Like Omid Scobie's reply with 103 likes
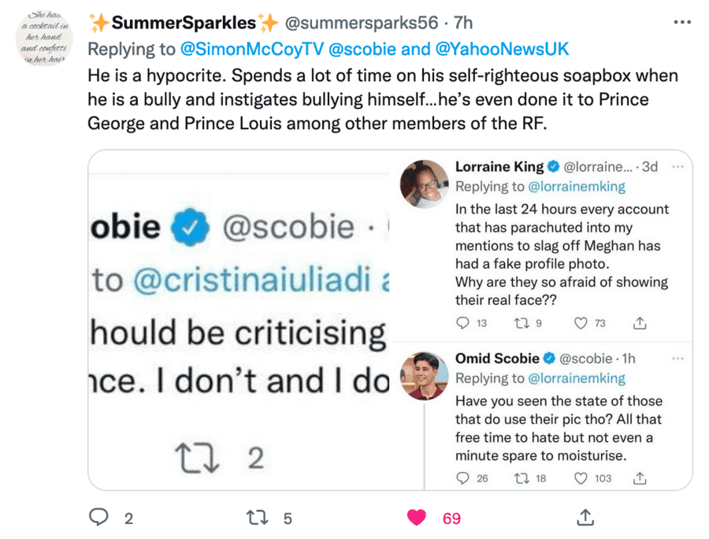The height and width of the screenshot is (539, 709). [x=581, y=478]
